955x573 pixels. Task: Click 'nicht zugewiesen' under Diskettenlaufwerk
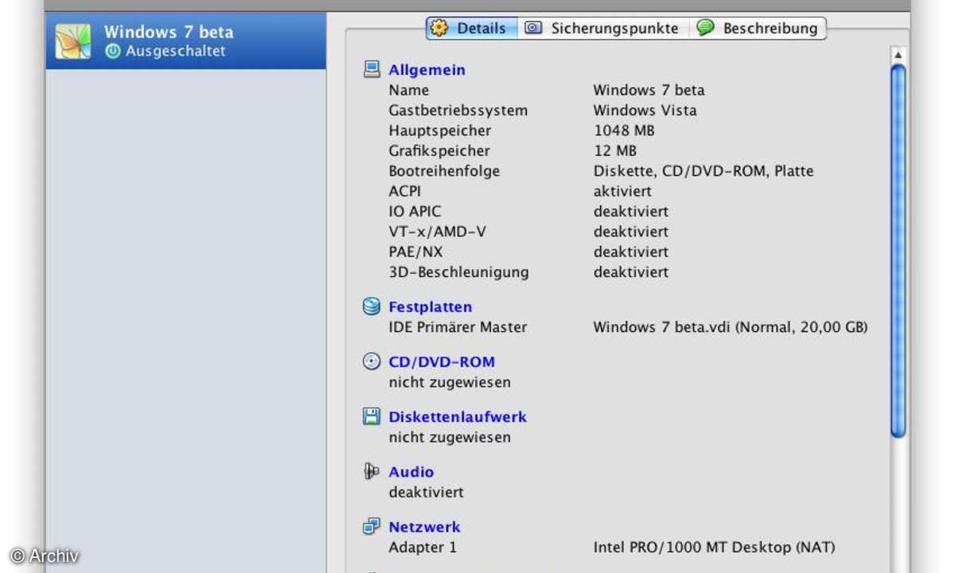click(x=450, y=438)
